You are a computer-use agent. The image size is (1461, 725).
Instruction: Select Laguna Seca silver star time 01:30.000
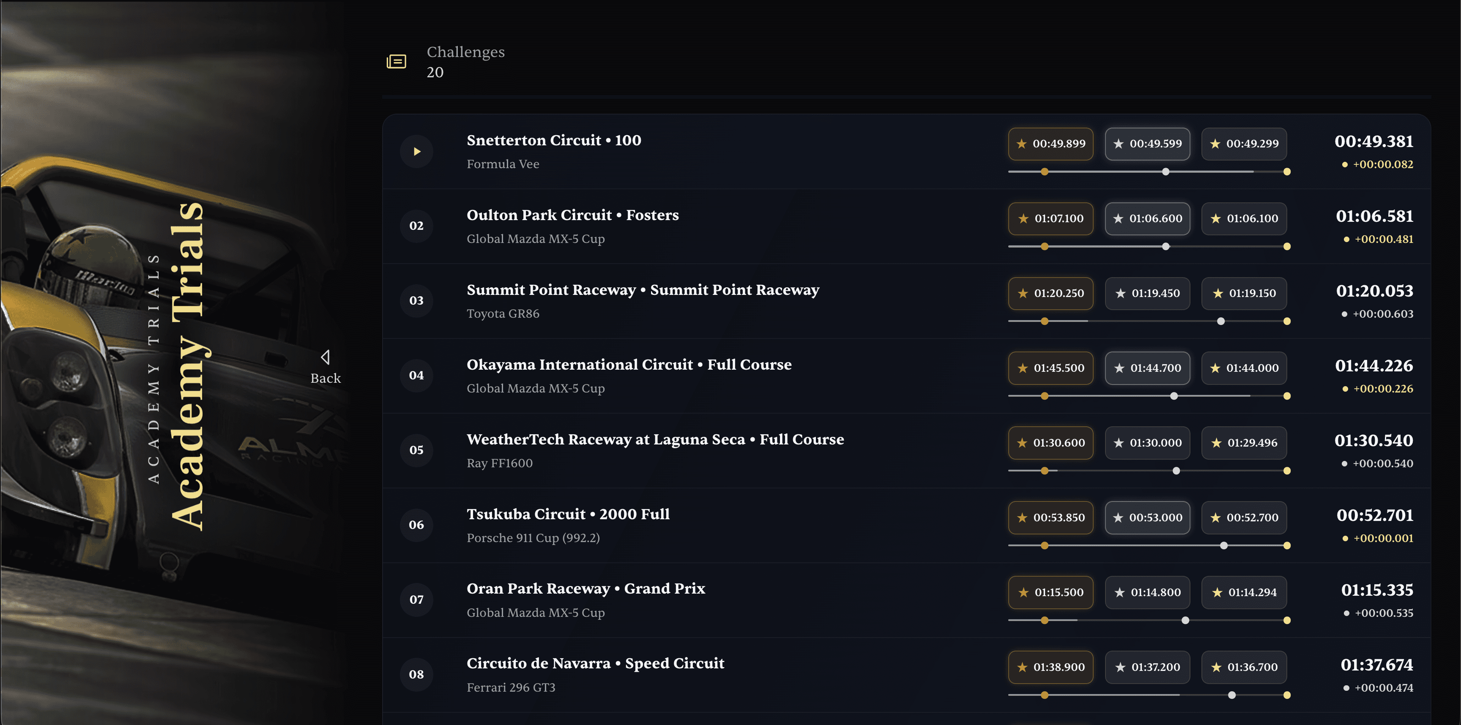1147,443
